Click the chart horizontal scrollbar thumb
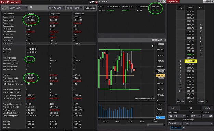 coord(155,125)
